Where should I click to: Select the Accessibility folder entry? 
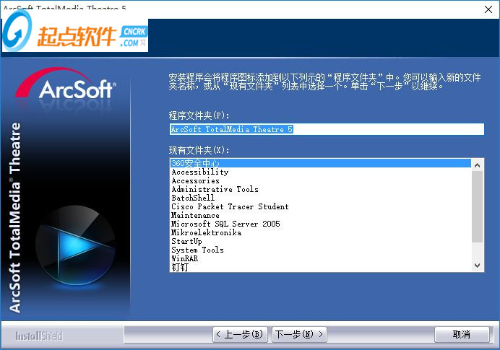tap(320, 172)
